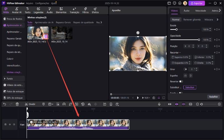The height and width of the screenshot is (140, 224).
Task: Select the Máscara sub-tab
Action: [209, 20]
